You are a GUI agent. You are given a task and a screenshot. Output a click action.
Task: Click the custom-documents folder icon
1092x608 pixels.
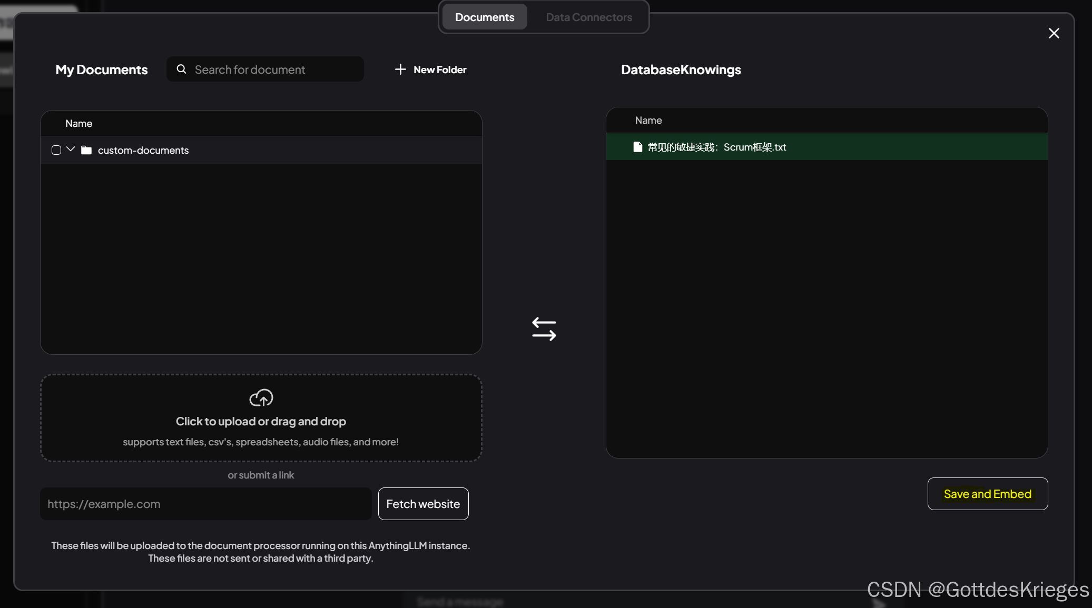86,150
